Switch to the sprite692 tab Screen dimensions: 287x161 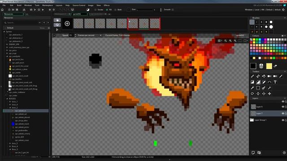pyautogui.click(x=77, y=14)
